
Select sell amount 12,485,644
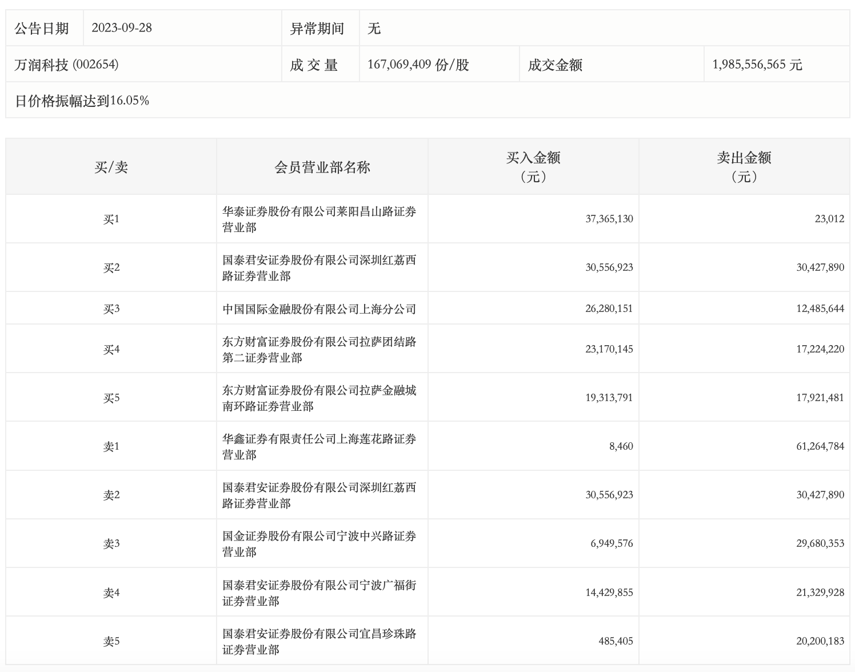tap(820, 309)
